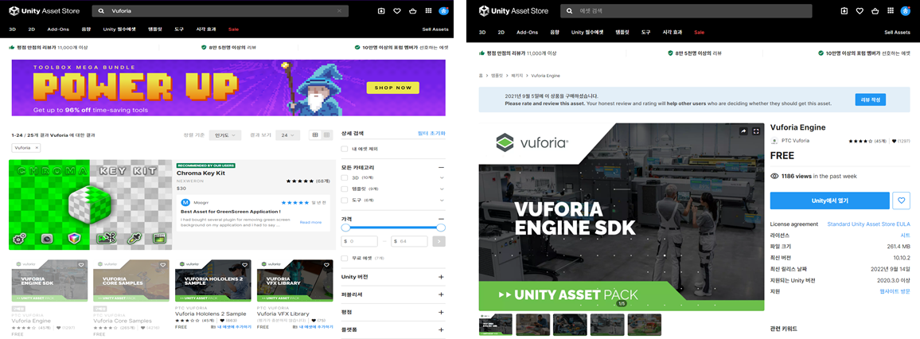The image size is (920, 339).
Task: Expand the 퍼블리셔 filter section
Action: [x=441, y=294]
